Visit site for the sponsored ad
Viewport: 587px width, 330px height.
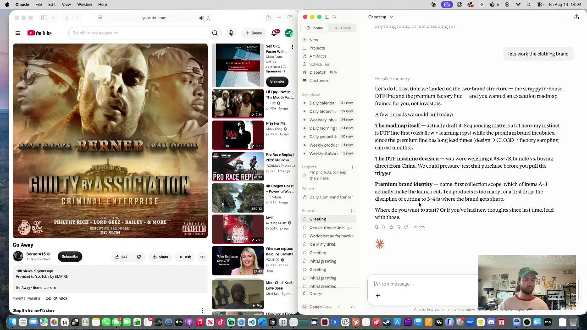click(277, 82)
